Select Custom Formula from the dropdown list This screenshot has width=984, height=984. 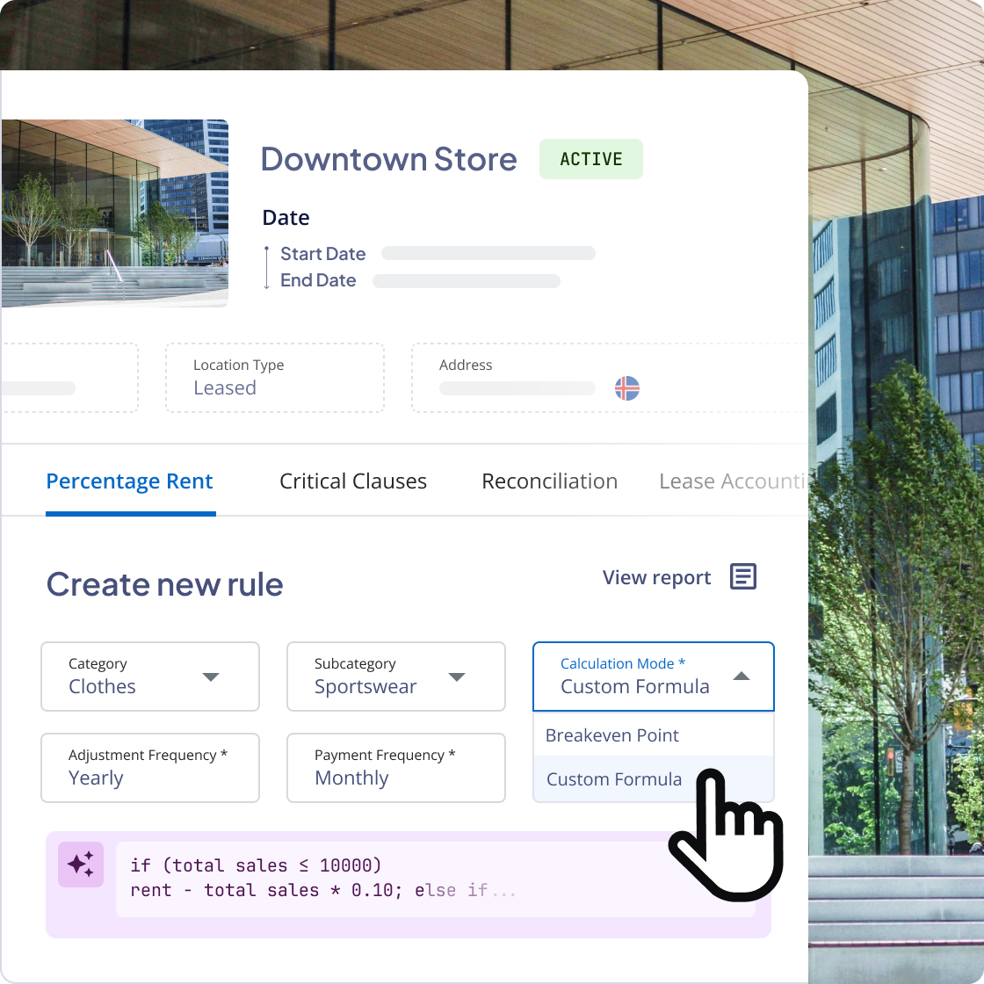tap(614, 779)
